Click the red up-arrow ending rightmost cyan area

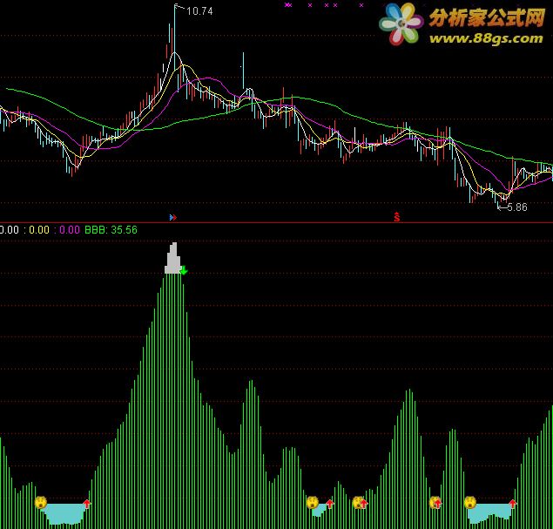pyautogui.click(x=513, y=504)
